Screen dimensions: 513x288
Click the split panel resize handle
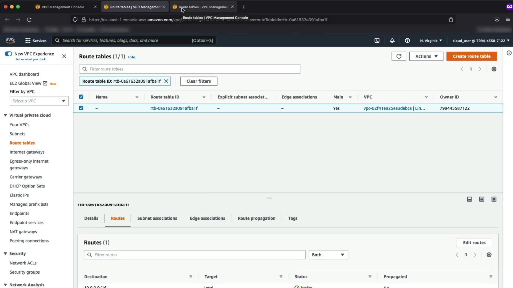pyautogui.click(x=269, y=198)
